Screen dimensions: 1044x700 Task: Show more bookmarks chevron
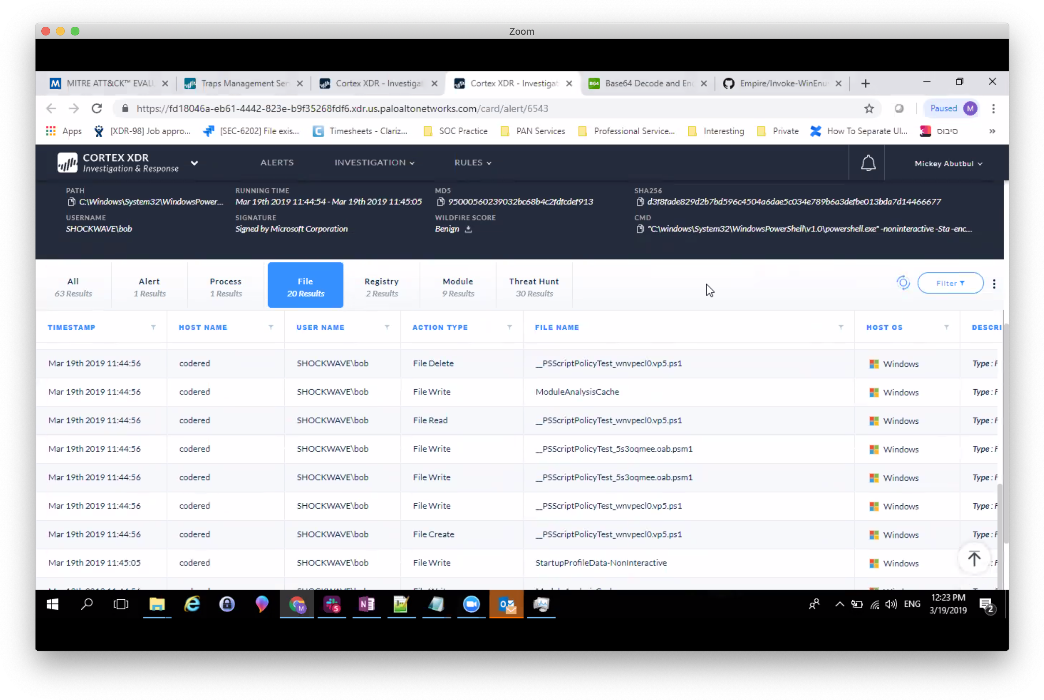click(992, 131)
